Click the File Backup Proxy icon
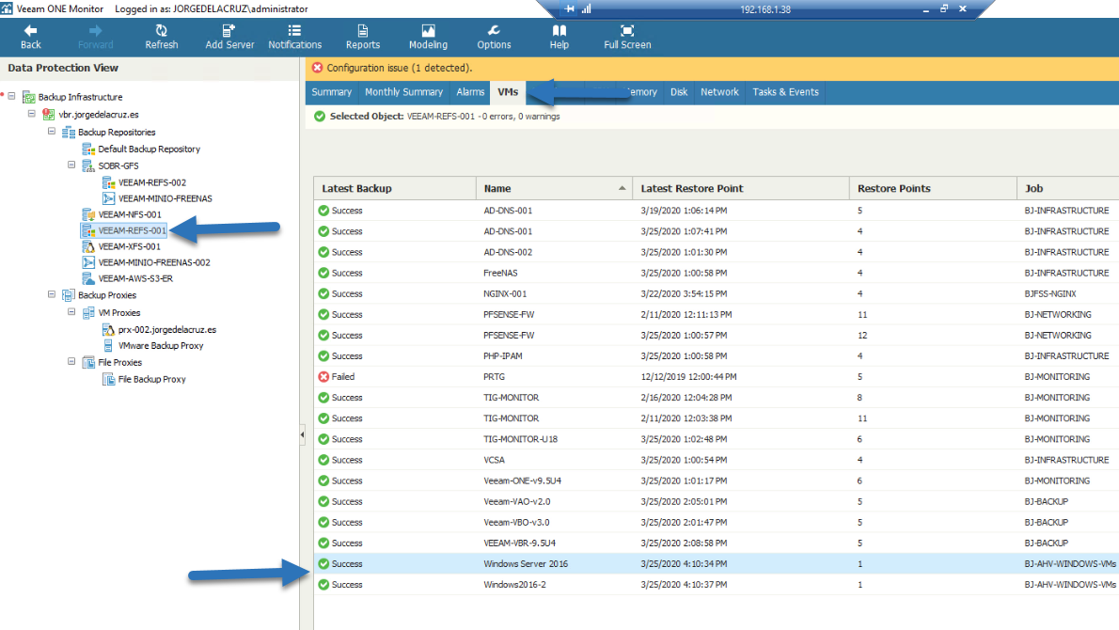Viewport: 1119px width, 630px height. [x=108, y=379]
